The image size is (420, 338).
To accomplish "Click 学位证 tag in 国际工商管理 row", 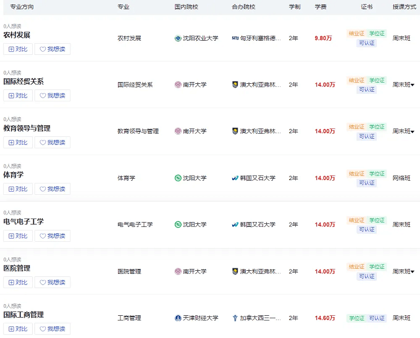I will (356, 318).
